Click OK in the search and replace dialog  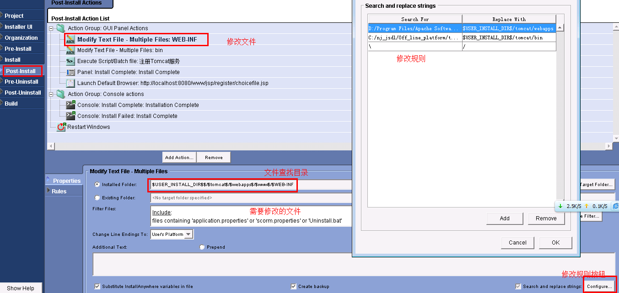tap(555, 243)
